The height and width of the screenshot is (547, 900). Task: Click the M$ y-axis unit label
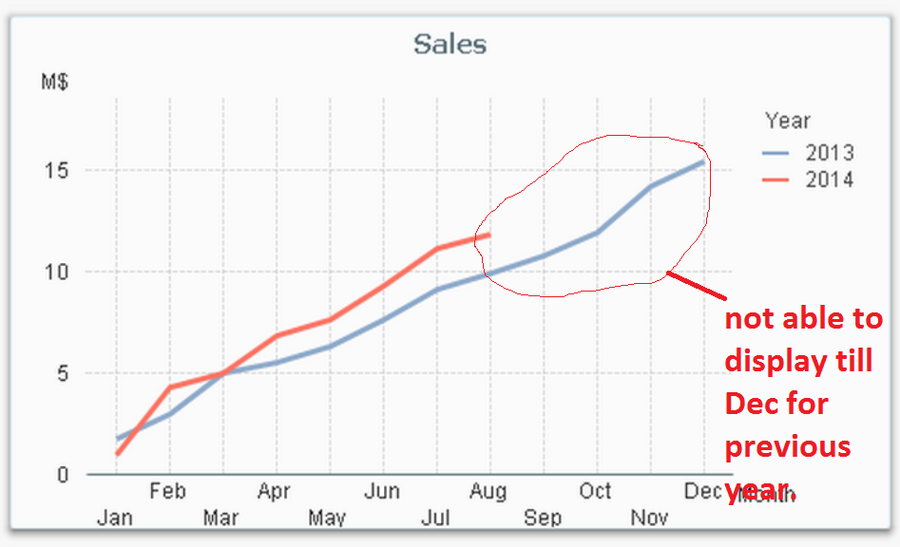pos(54,82)
